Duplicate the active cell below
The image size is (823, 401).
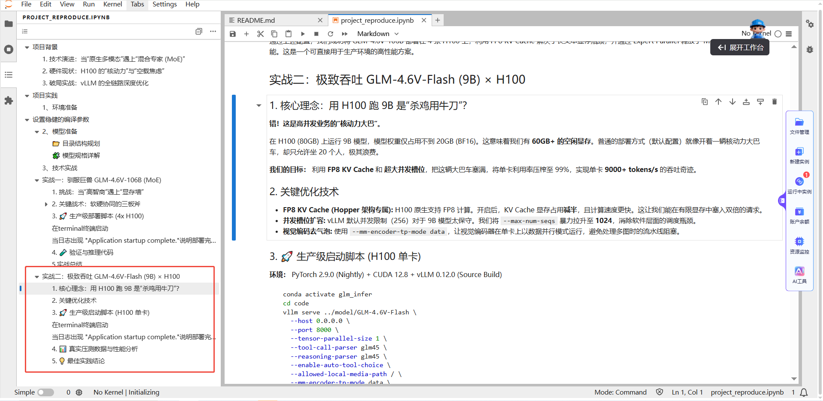click(x=705, y=102)
